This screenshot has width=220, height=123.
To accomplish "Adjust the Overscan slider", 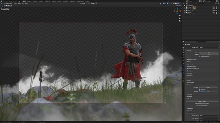I will pos(209,92).
